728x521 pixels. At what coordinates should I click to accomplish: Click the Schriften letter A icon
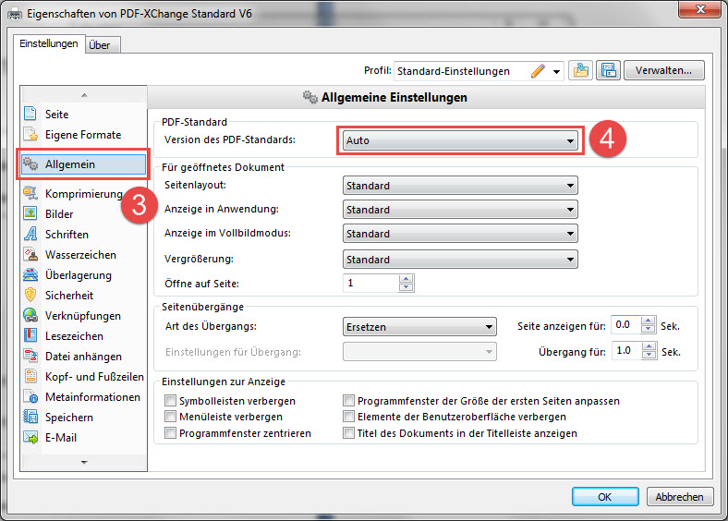[30, 234]
